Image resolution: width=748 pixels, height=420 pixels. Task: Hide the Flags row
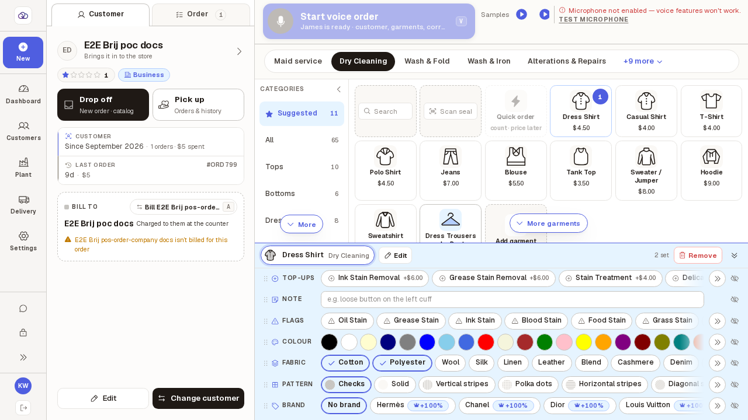tap(735, 321)
